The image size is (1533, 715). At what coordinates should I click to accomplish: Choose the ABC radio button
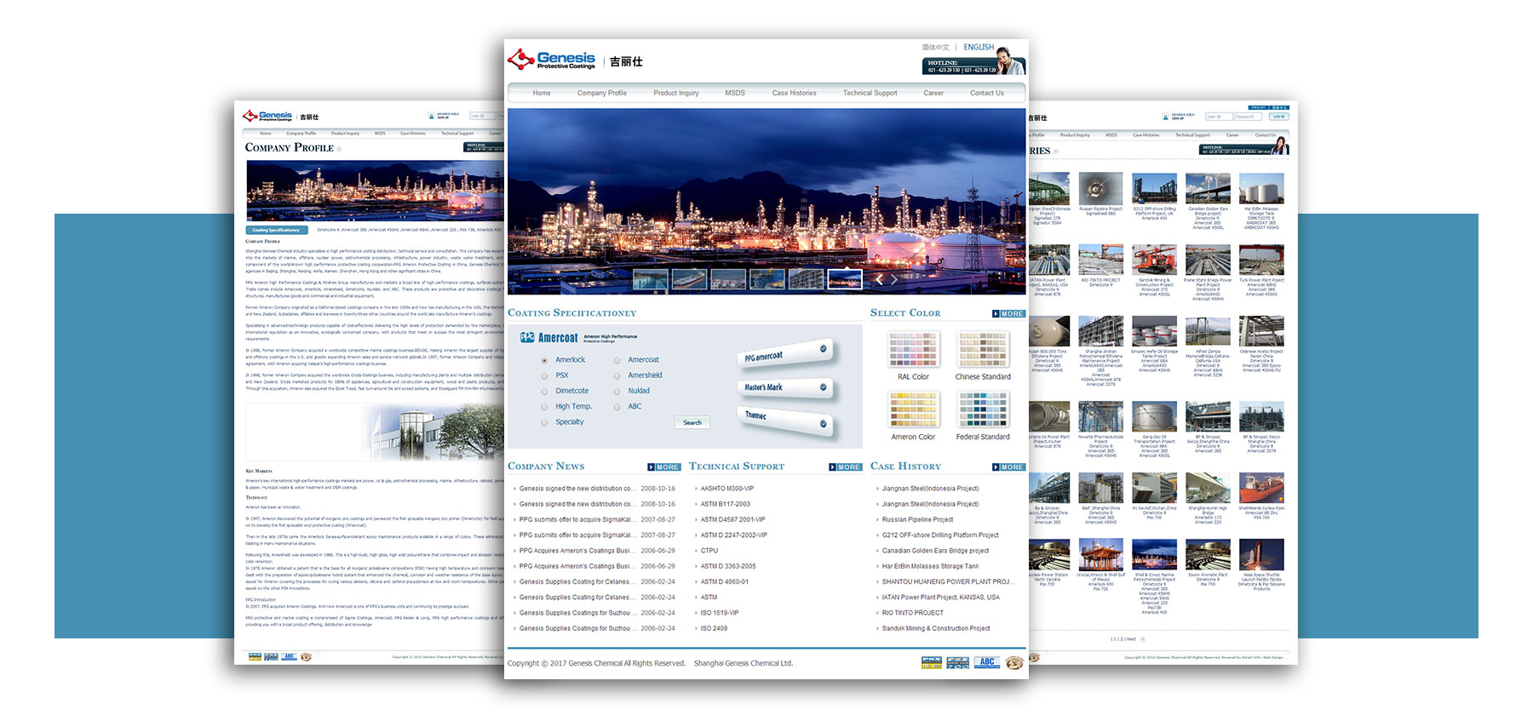click(x=617, y=407)
